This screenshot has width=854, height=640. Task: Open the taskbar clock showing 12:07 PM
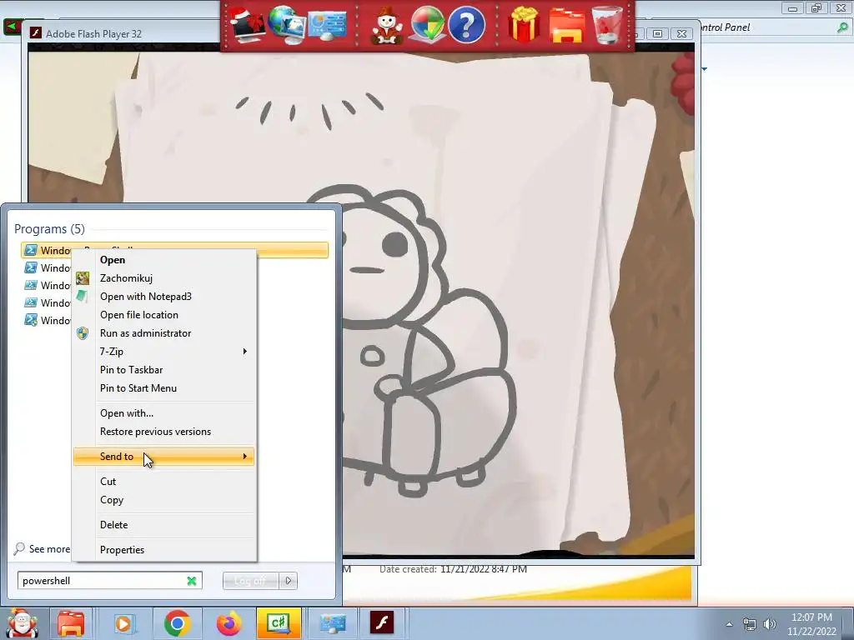(811, 624)
